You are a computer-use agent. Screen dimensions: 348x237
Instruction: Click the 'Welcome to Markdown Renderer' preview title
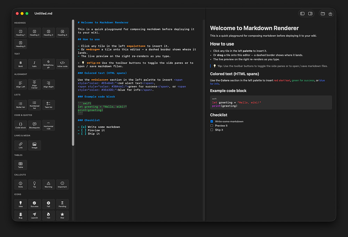[x=254, y=28]
